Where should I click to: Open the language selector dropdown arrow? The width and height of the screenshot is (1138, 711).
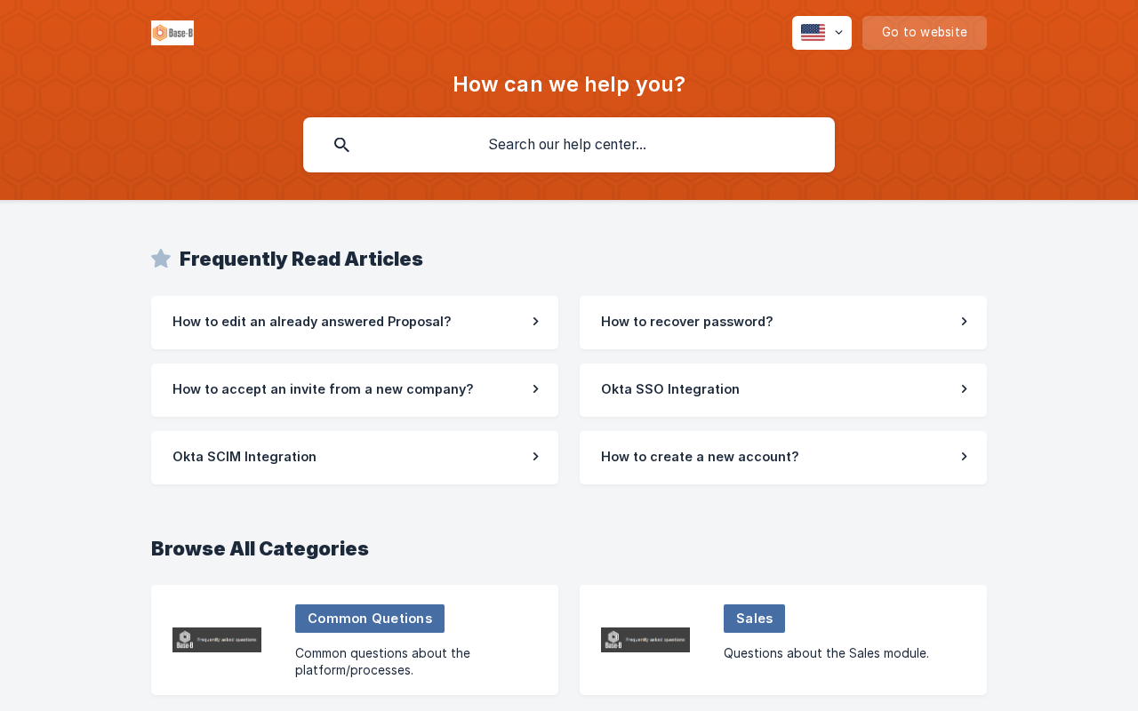click(x=838, y=33)
